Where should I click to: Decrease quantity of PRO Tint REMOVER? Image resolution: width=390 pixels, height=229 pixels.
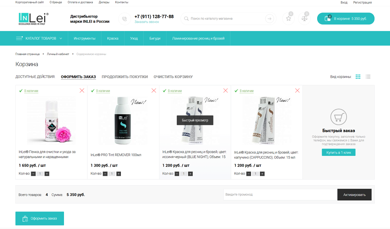(105, 174)
